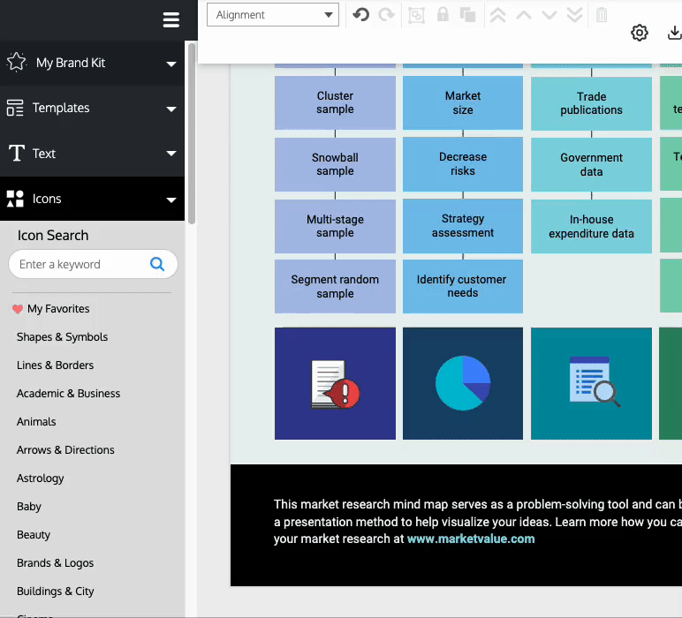Select the Identify customer needs box

(x=463, y=286)
